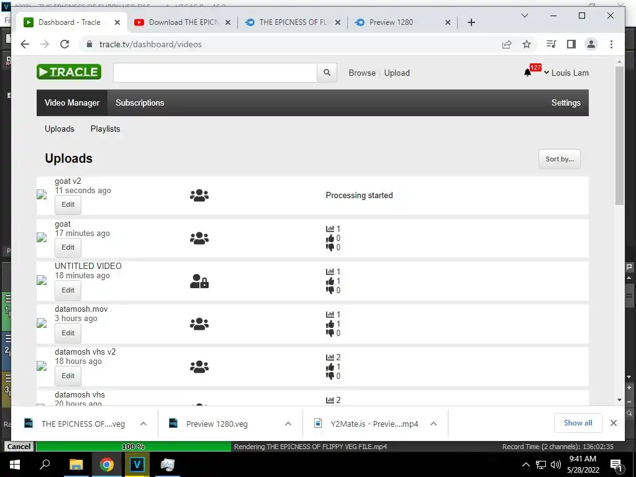Click the private lock icon for UNTITLED VIDEO
This screenshot has width=636, height=477.
[x=199, y=281]
